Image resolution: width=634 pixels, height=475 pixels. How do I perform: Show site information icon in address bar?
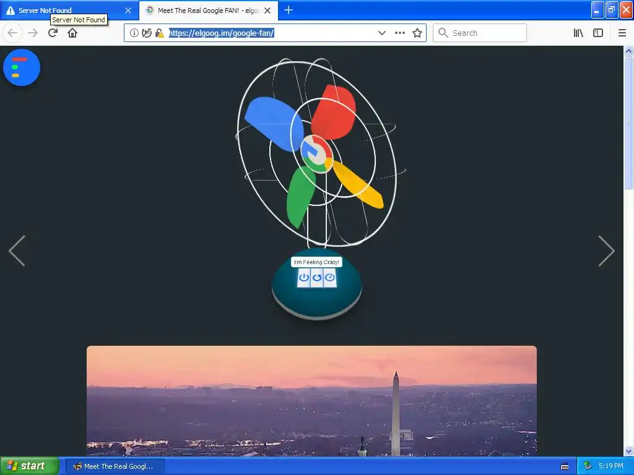coord(134,33)
